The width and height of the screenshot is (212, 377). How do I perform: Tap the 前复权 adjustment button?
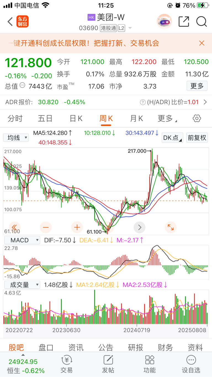pos(197,138)
